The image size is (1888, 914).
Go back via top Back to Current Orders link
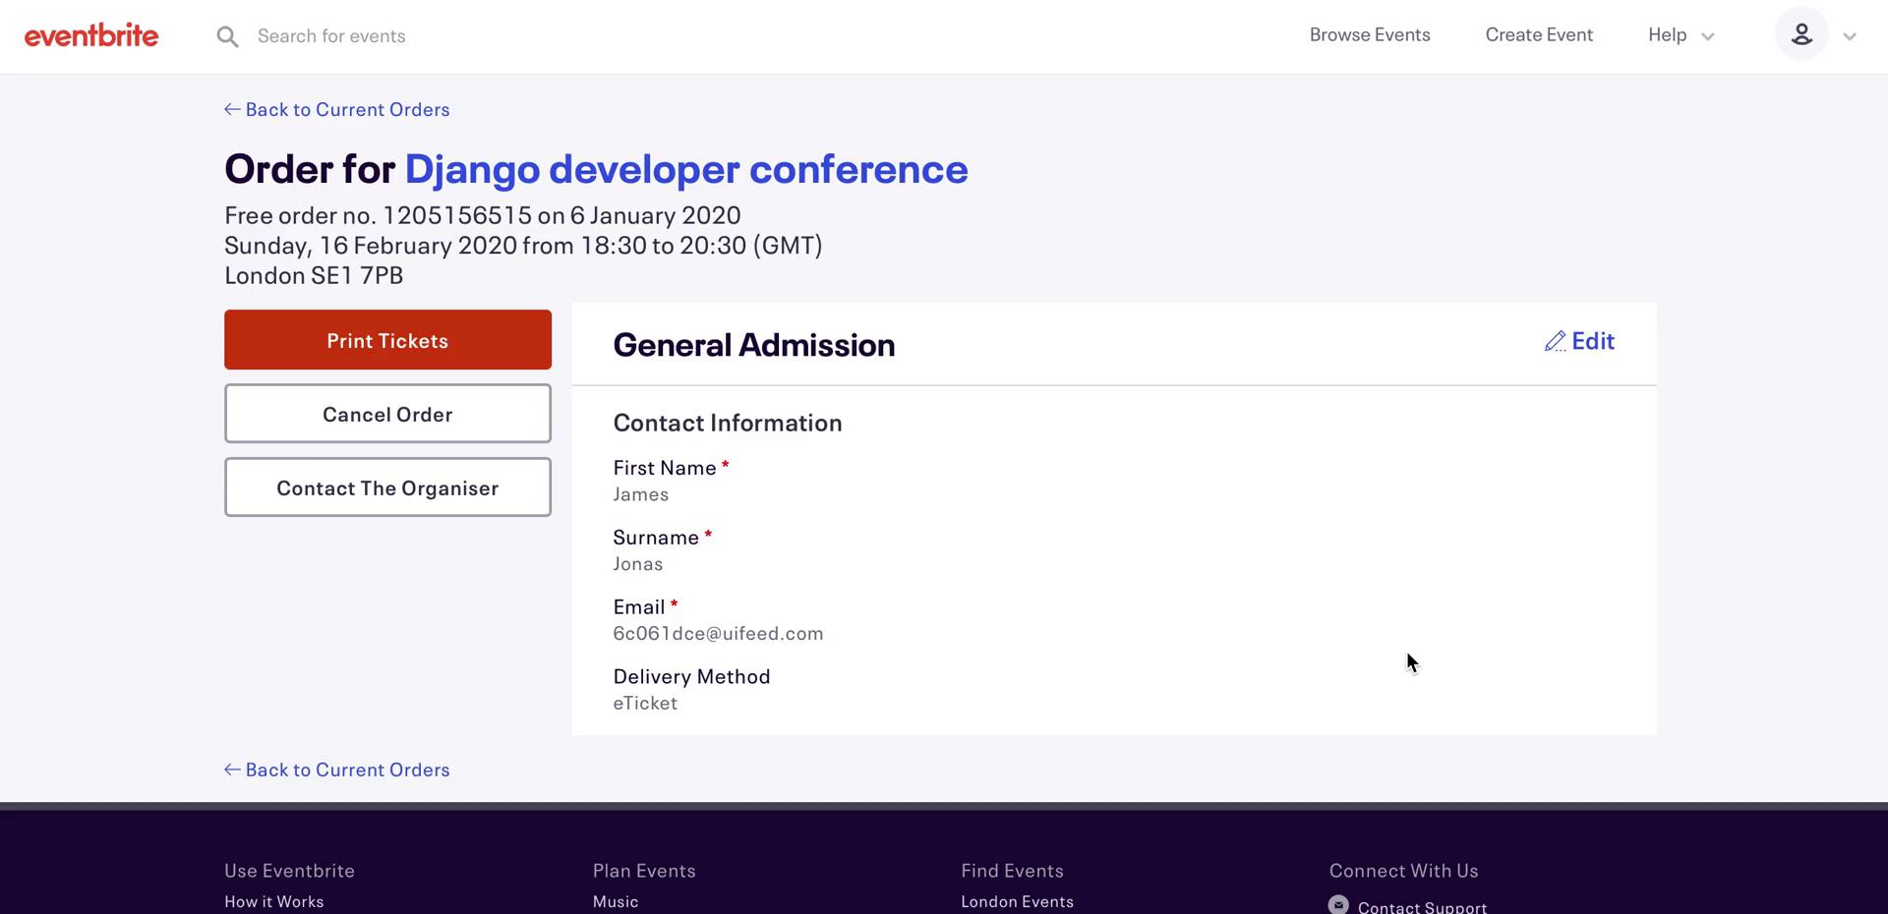click(x=337, y=109)
